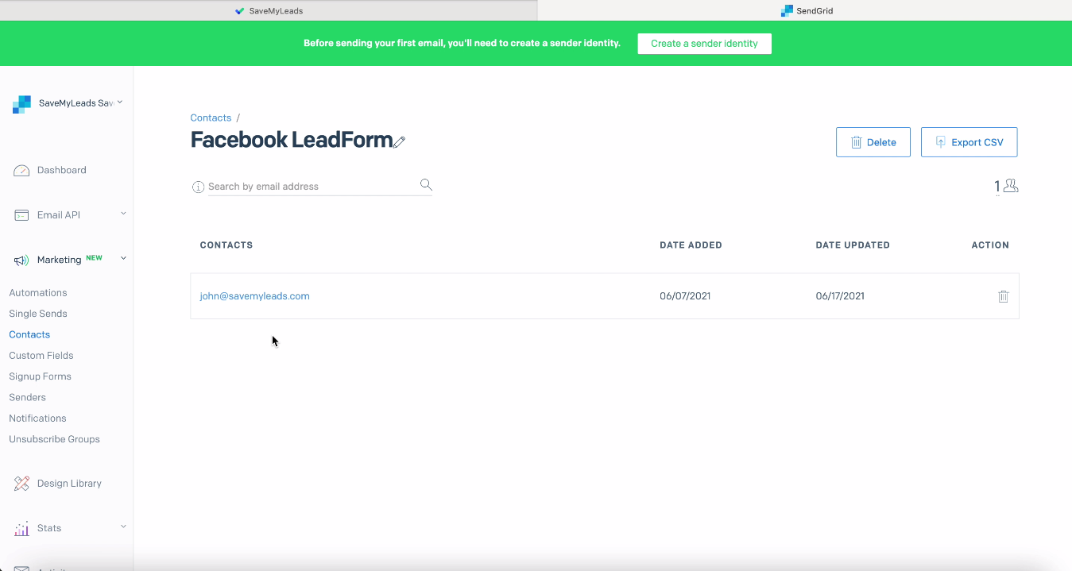Click the SendGrid tab favicon
The image size is (1072, 571).
tap(787, 11)
